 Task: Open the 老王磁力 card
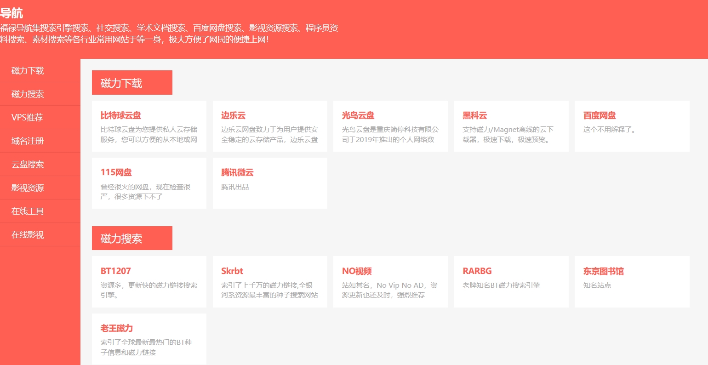(149, 339)
